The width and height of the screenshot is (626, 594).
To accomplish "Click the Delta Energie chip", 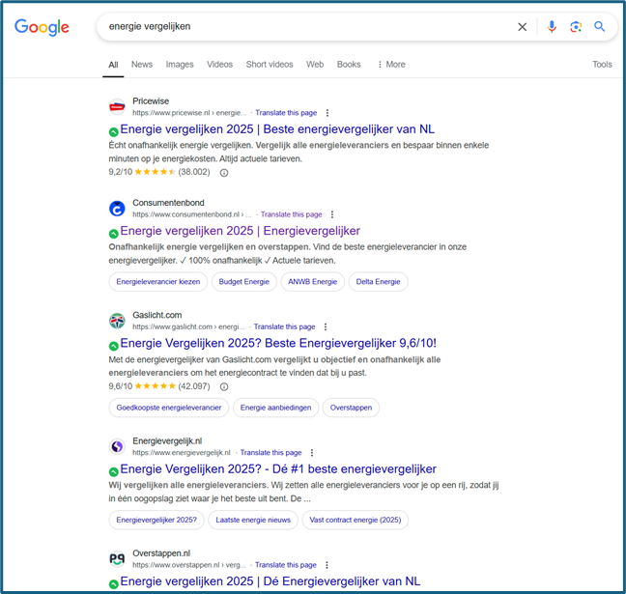I will click(x=378, y=282).
